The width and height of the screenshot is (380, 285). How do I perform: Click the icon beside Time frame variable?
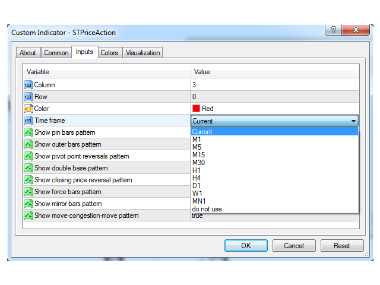tap(28, 121)
